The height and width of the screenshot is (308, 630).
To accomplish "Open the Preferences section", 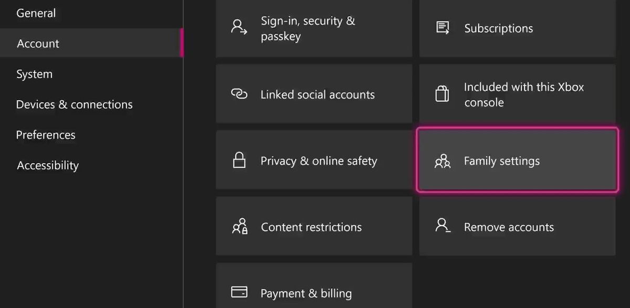I will coord(46,135).
